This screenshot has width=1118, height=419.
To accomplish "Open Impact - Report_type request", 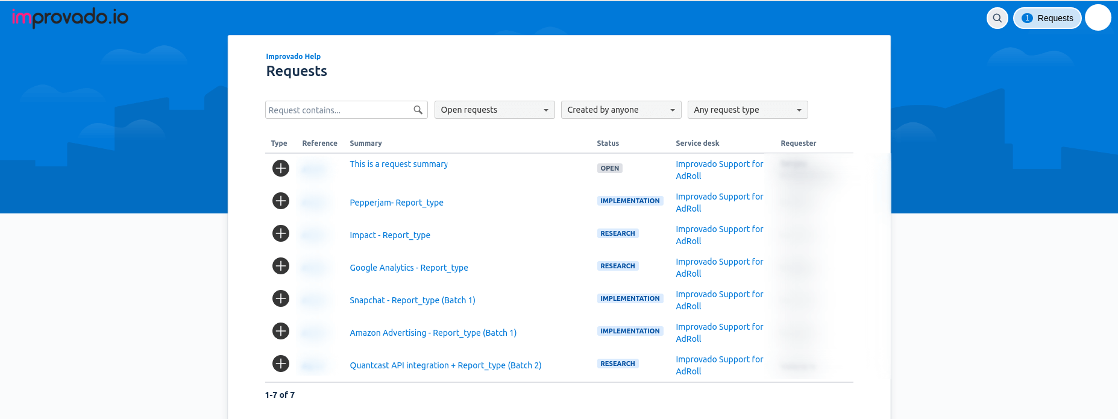I will pos(390,235).
